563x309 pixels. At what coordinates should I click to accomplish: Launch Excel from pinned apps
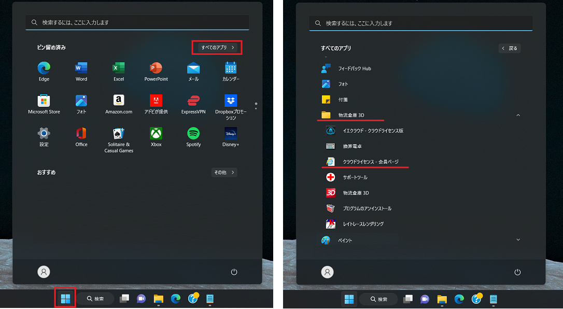pyautogui.click(x=119, y=72)
